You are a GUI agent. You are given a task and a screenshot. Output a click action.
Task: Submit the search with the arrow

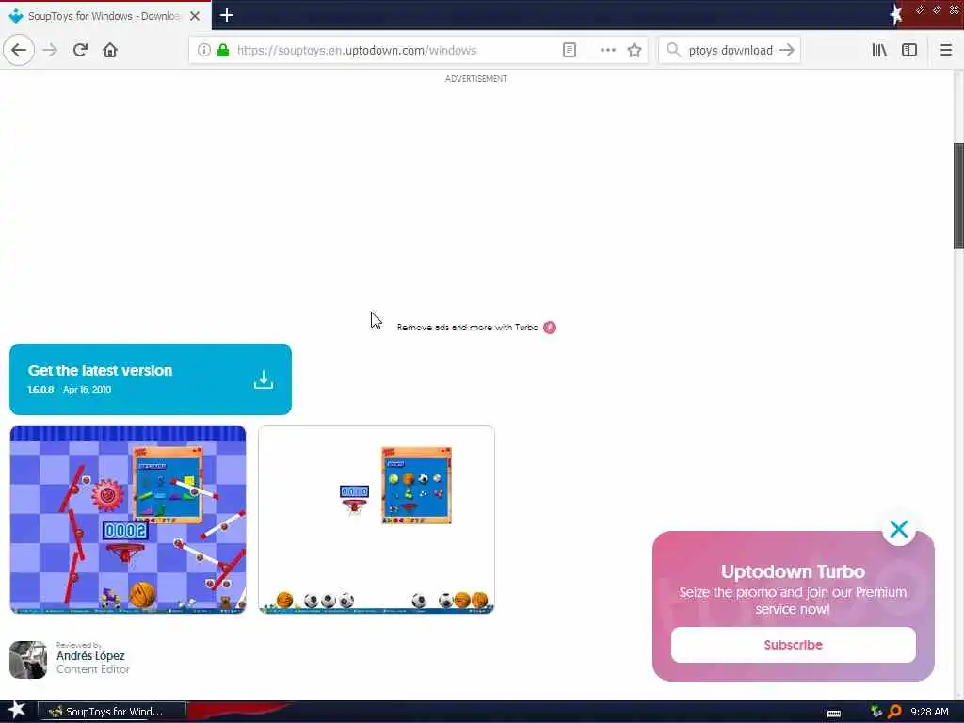787,50
